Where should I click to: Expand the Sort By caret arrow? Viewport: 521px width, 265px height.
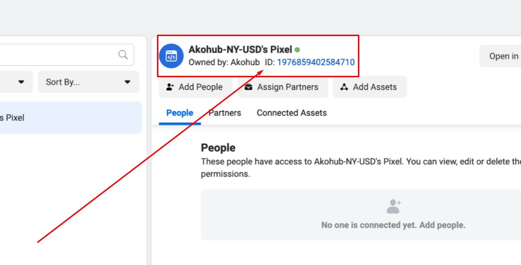pos(127,82)
